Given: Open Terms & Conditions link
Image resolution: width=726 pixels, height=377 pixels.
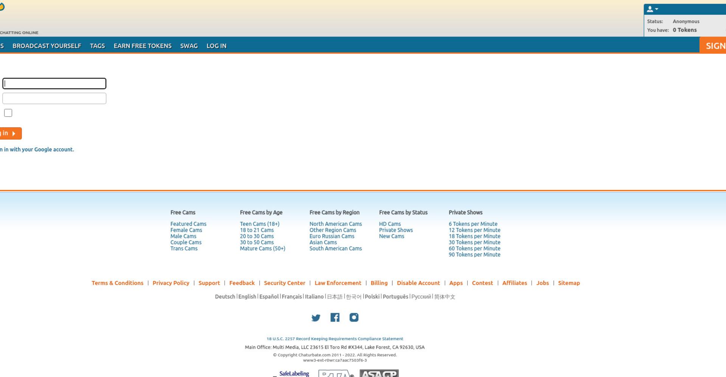Looking at the screenshot, I should (x=117, y=283).
